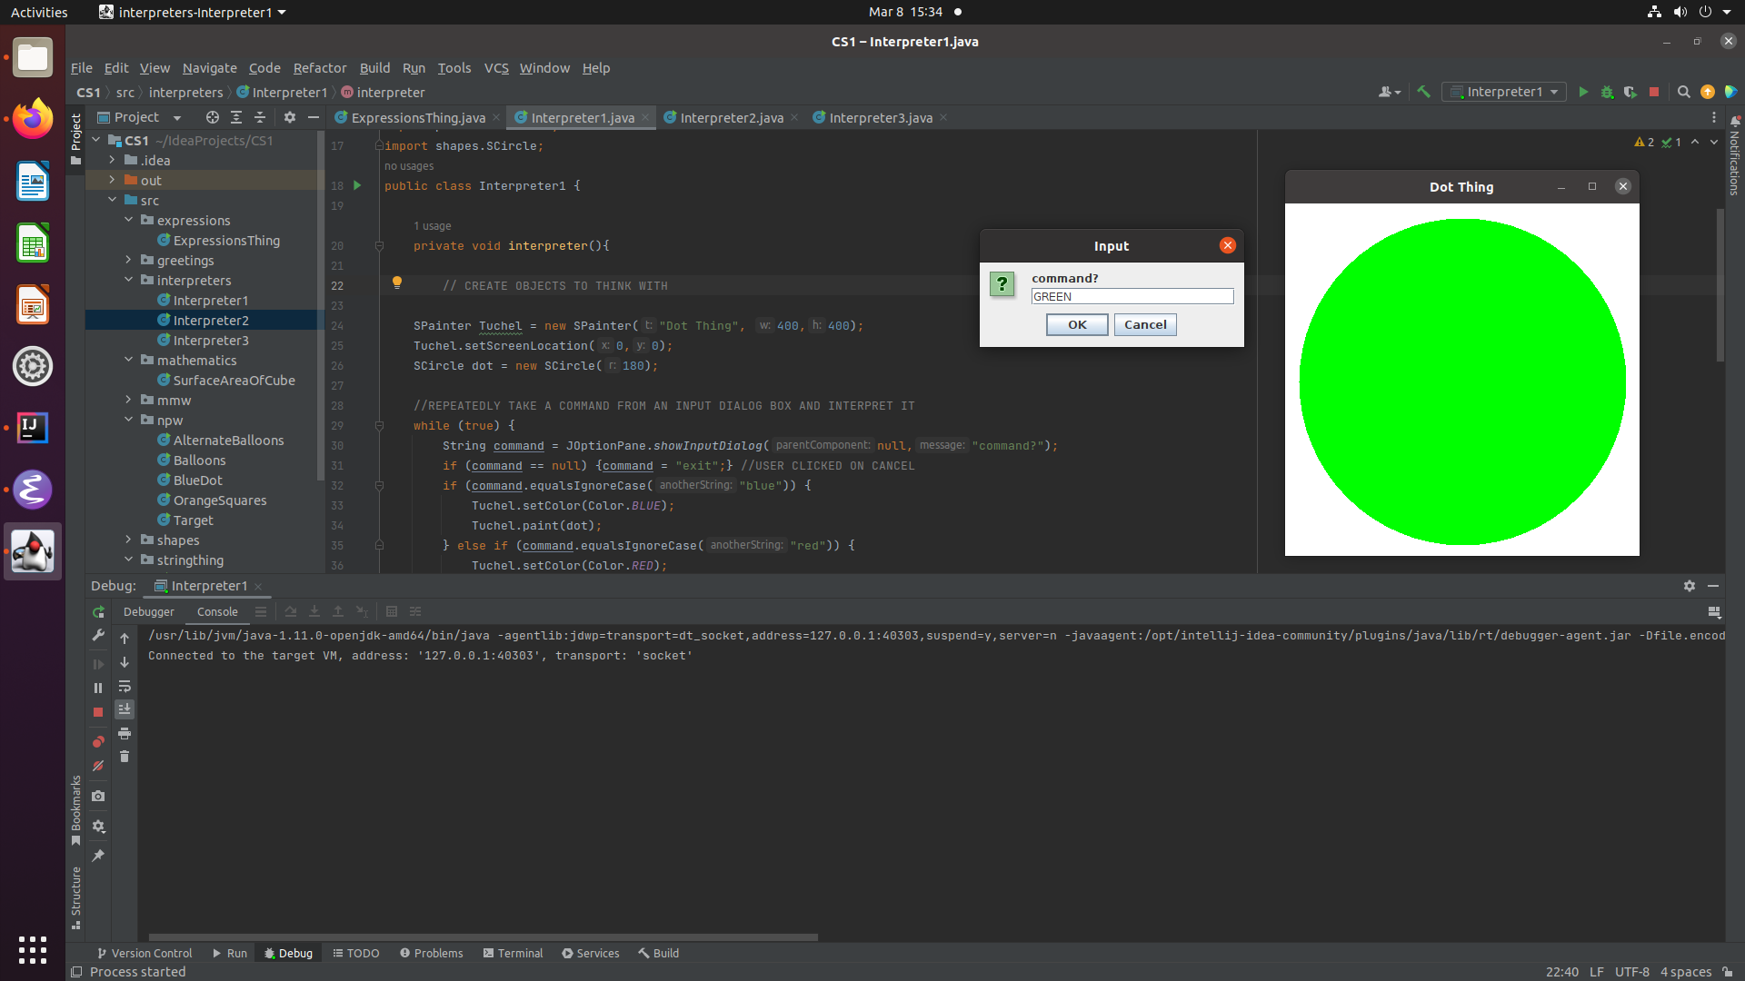Click the green Run button in toolbar
This screenshot has width=1745, height=981.
(1583, 92)
